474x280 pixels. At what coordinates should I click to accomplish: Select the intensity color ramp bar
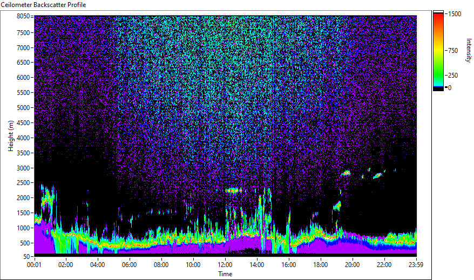tap(438, 51)
